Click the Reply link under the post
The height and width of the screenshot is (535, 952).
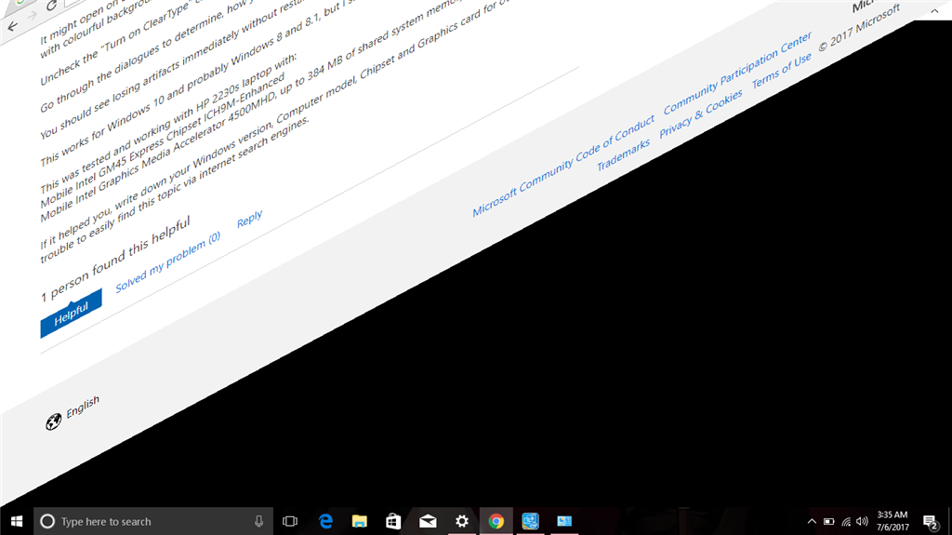249,219
